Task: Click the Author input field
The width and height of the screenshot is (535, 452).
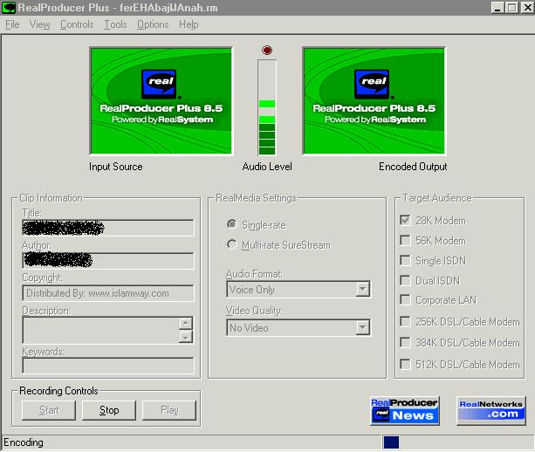Action: tap(108, 261)
